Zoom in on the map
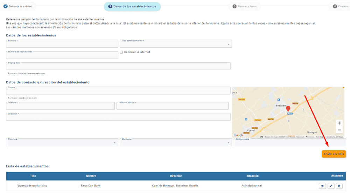 pyautogui.click(x=339, y=123)
